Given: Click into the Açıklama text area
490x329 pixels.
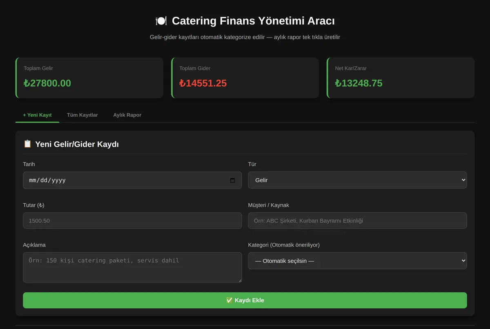Looking at the screenshot, I should point(132,267).
